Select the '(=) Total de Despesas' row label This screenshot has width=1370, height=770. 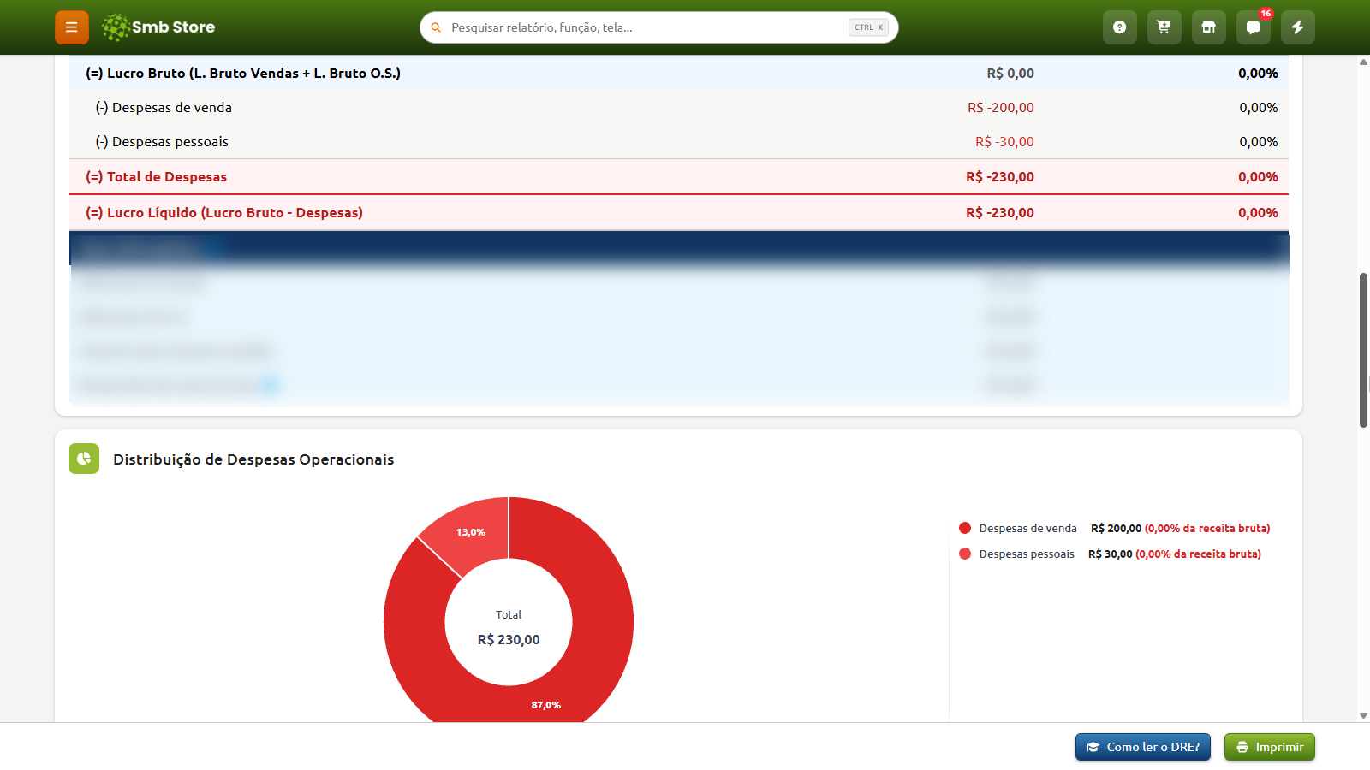[x=156, y=176]
